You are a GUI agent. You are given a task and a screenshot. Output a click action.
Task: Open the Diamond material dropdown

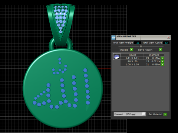[x=130, y=114]
